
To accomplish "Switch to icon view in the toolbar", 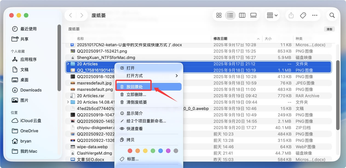I will point(219,15).
